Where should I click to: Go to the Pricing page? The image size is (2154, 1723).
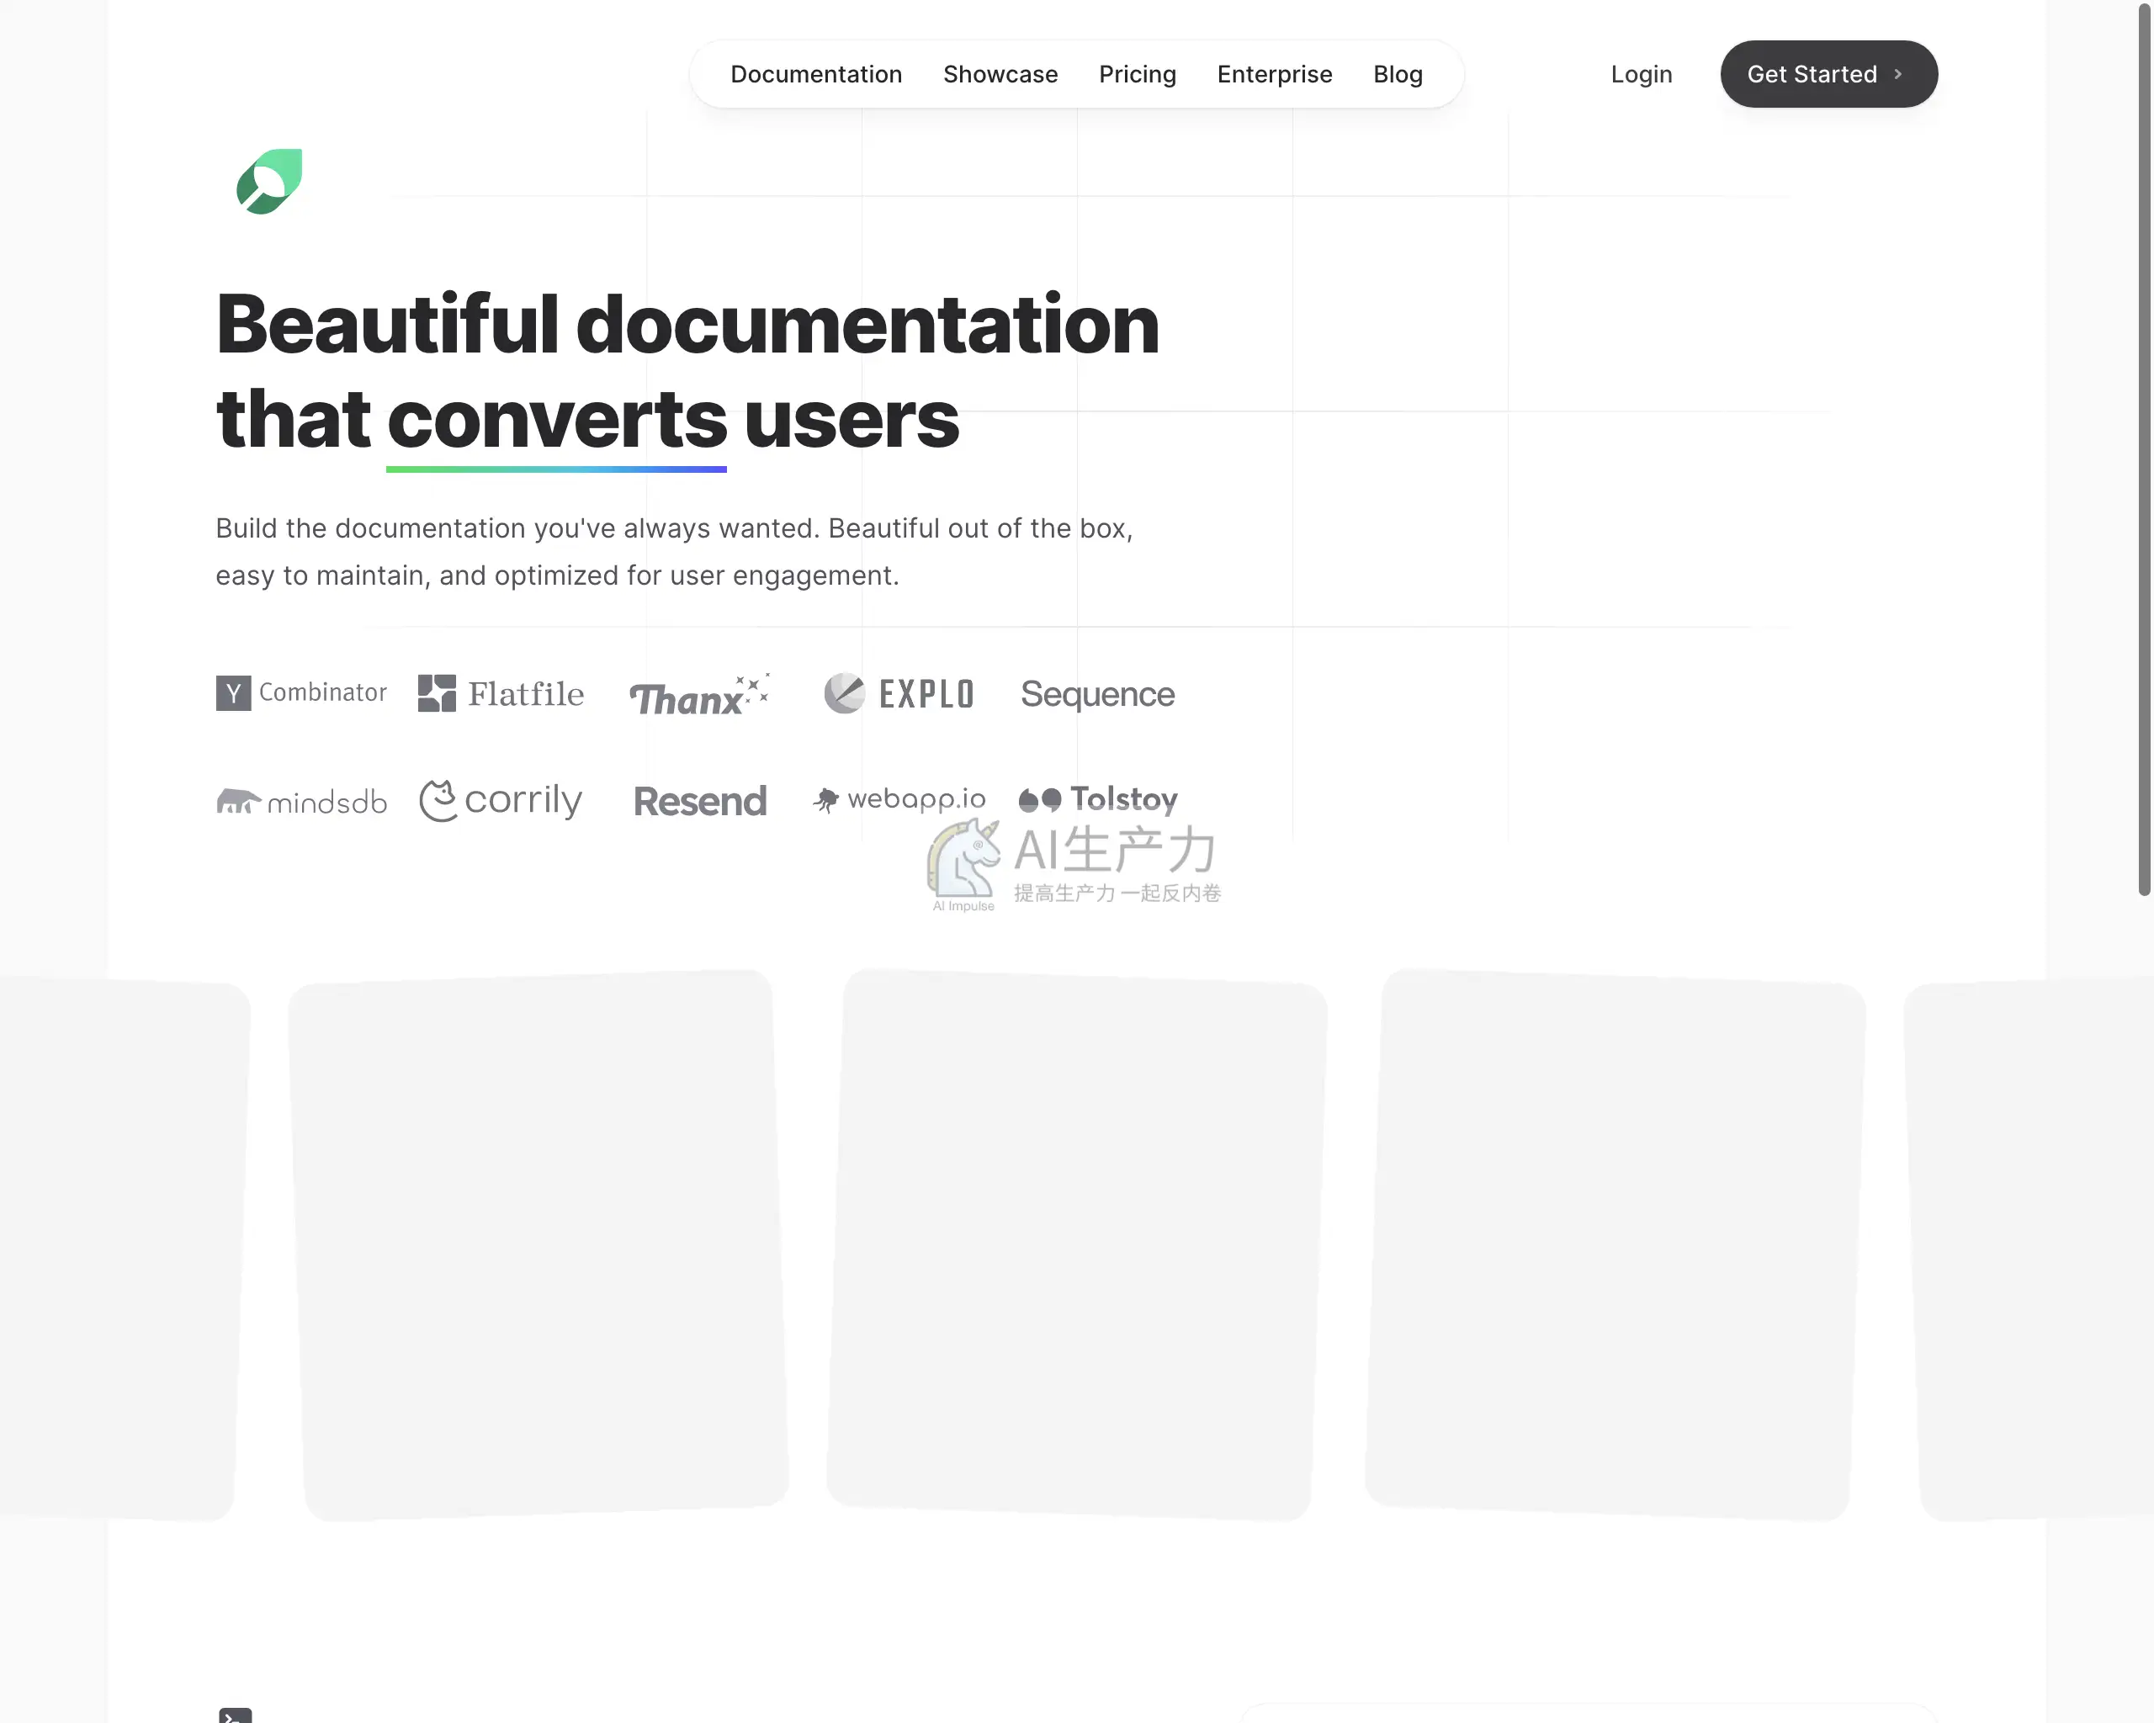coord(1137,75)
